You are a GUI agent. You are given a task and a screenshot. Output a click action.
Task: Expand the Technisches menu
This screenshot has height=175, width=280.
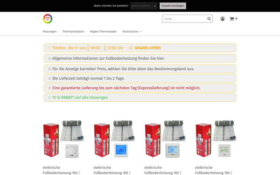pos(132,31)
